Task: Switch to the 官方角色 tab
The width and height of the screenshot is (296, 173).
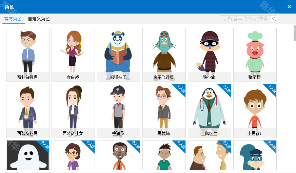Action: coord(13,19)
